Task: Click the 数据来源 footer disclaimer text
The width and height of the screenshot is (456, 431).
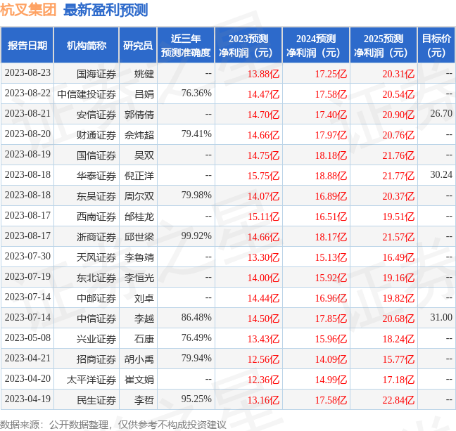Action: click(113, 425)
